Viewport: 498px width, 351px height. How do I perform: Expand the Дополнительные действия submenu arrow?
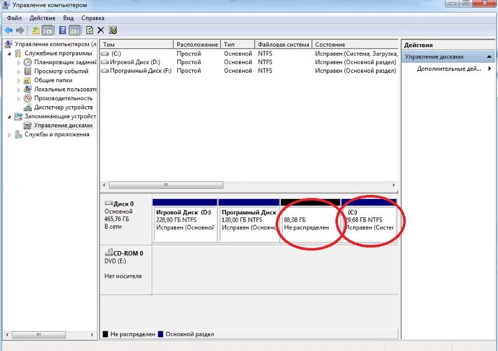pyautogui.click(x=490, y=68)
